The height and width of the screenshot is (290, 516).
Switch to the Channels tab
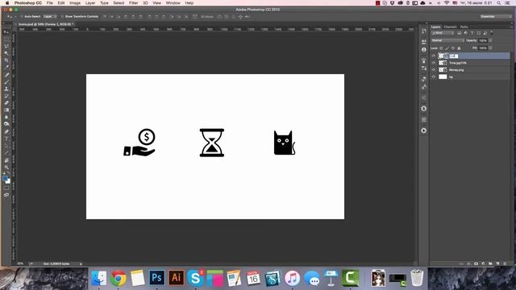(450, 27)
